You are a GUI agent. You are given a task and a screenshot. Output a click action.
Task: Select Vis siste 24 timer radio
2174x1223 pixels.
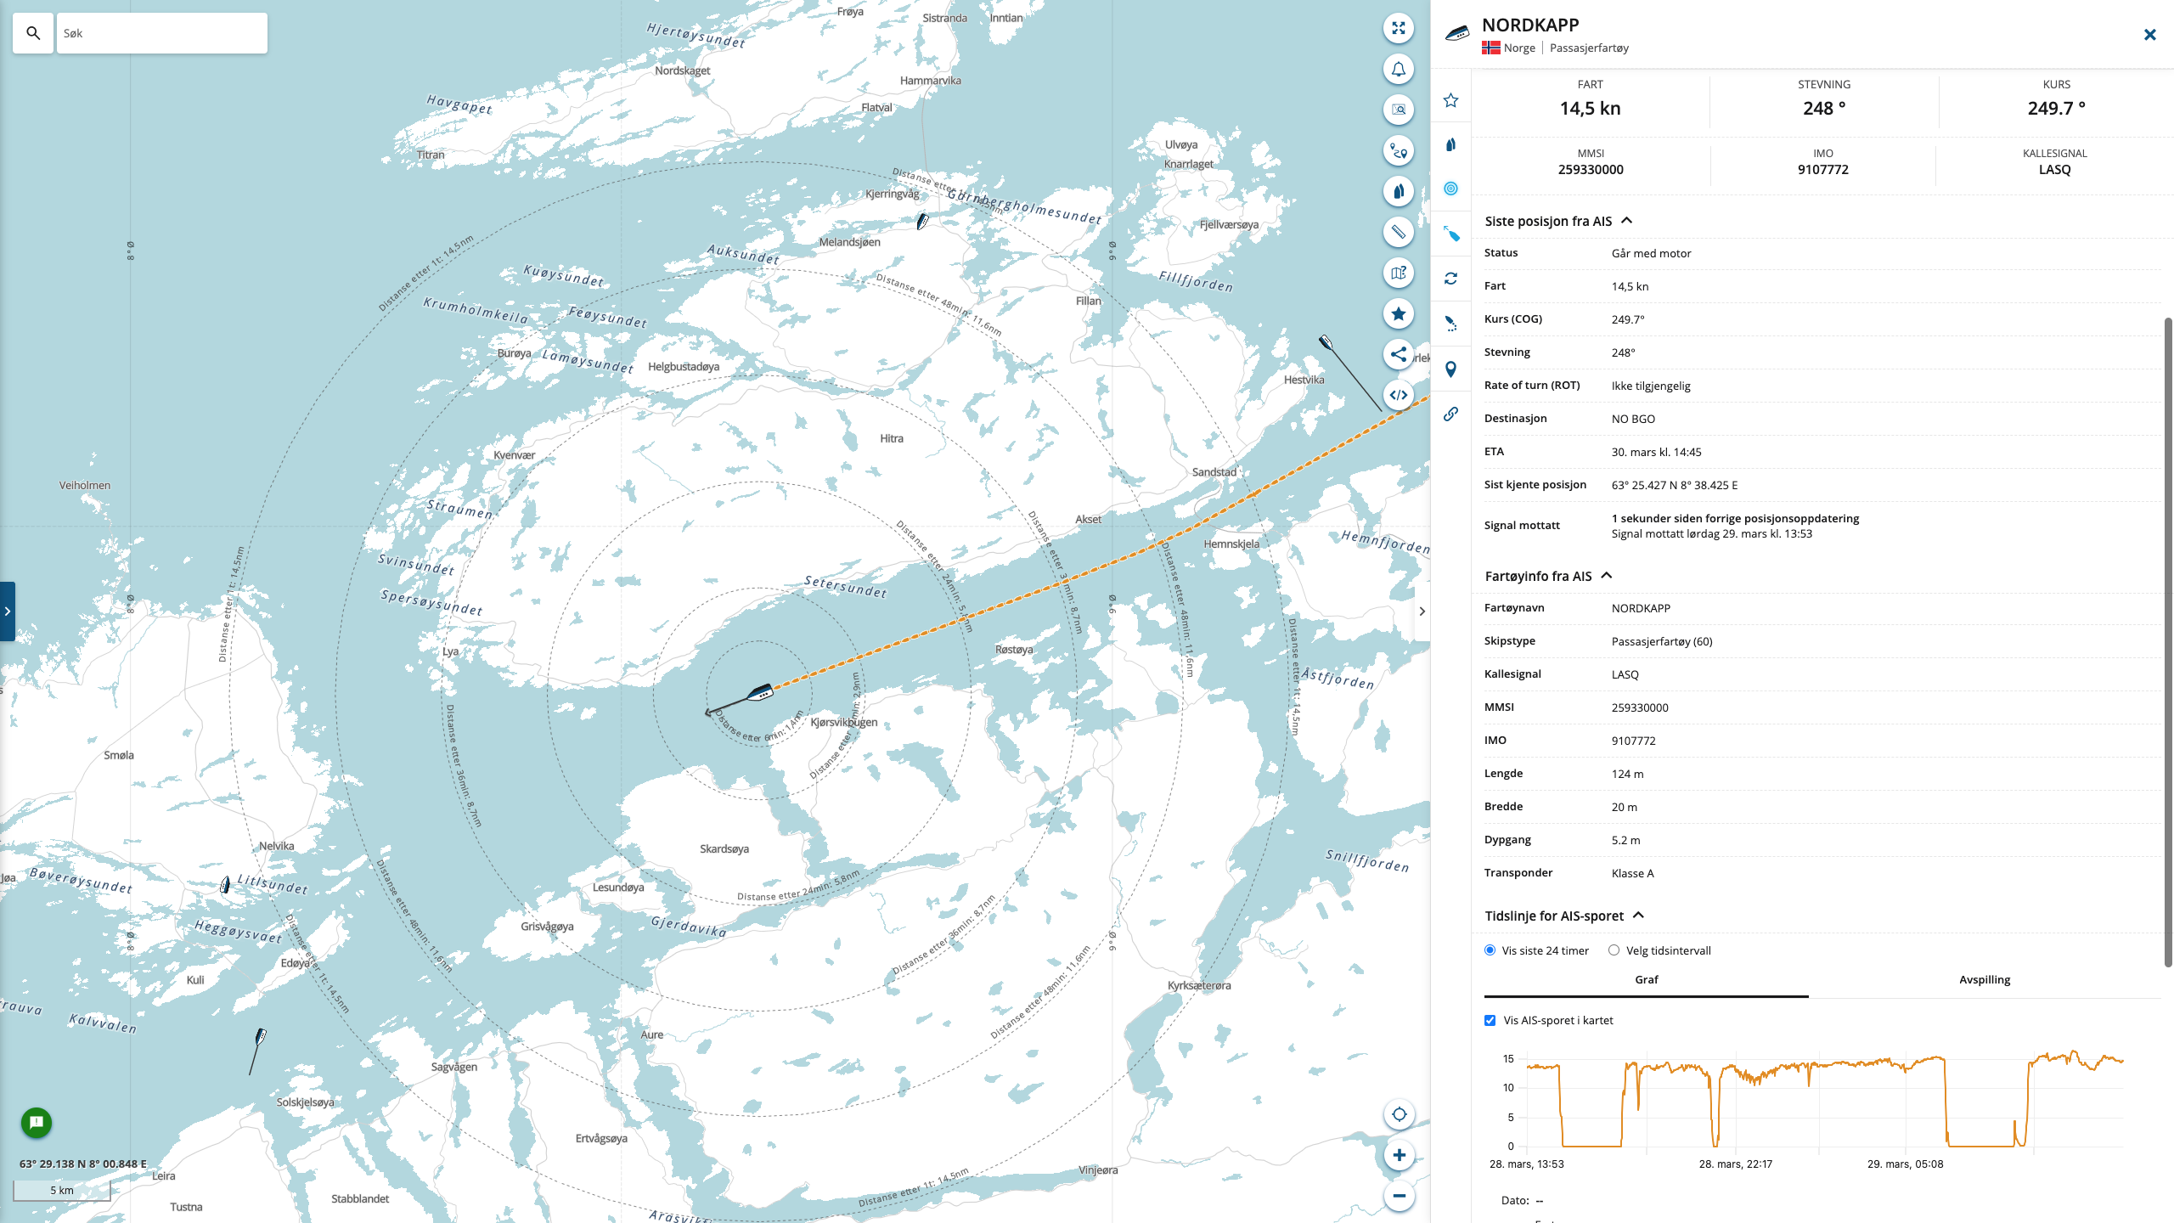click(1490, 950)
